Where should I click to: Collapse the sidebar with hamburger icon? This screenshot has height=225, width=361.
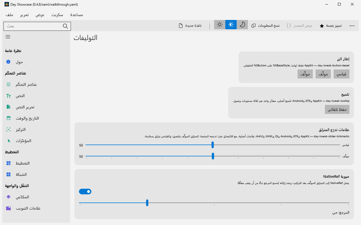point(8,37)
